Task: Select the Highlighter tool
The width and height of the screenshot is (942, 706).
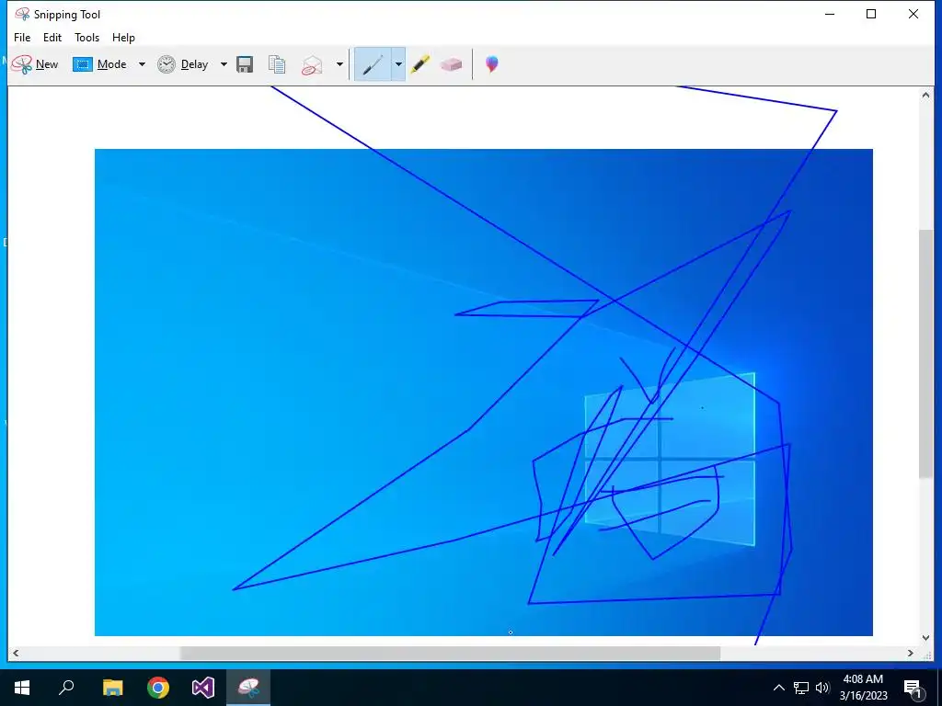Action: point(420,64)
